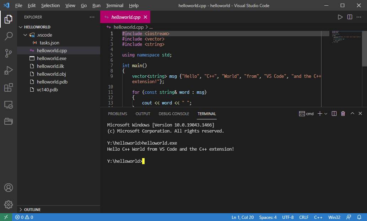The height and width of the screenshot is (221, 367).
Task: Change indentation via Spaces: 4
Action: 268,217
